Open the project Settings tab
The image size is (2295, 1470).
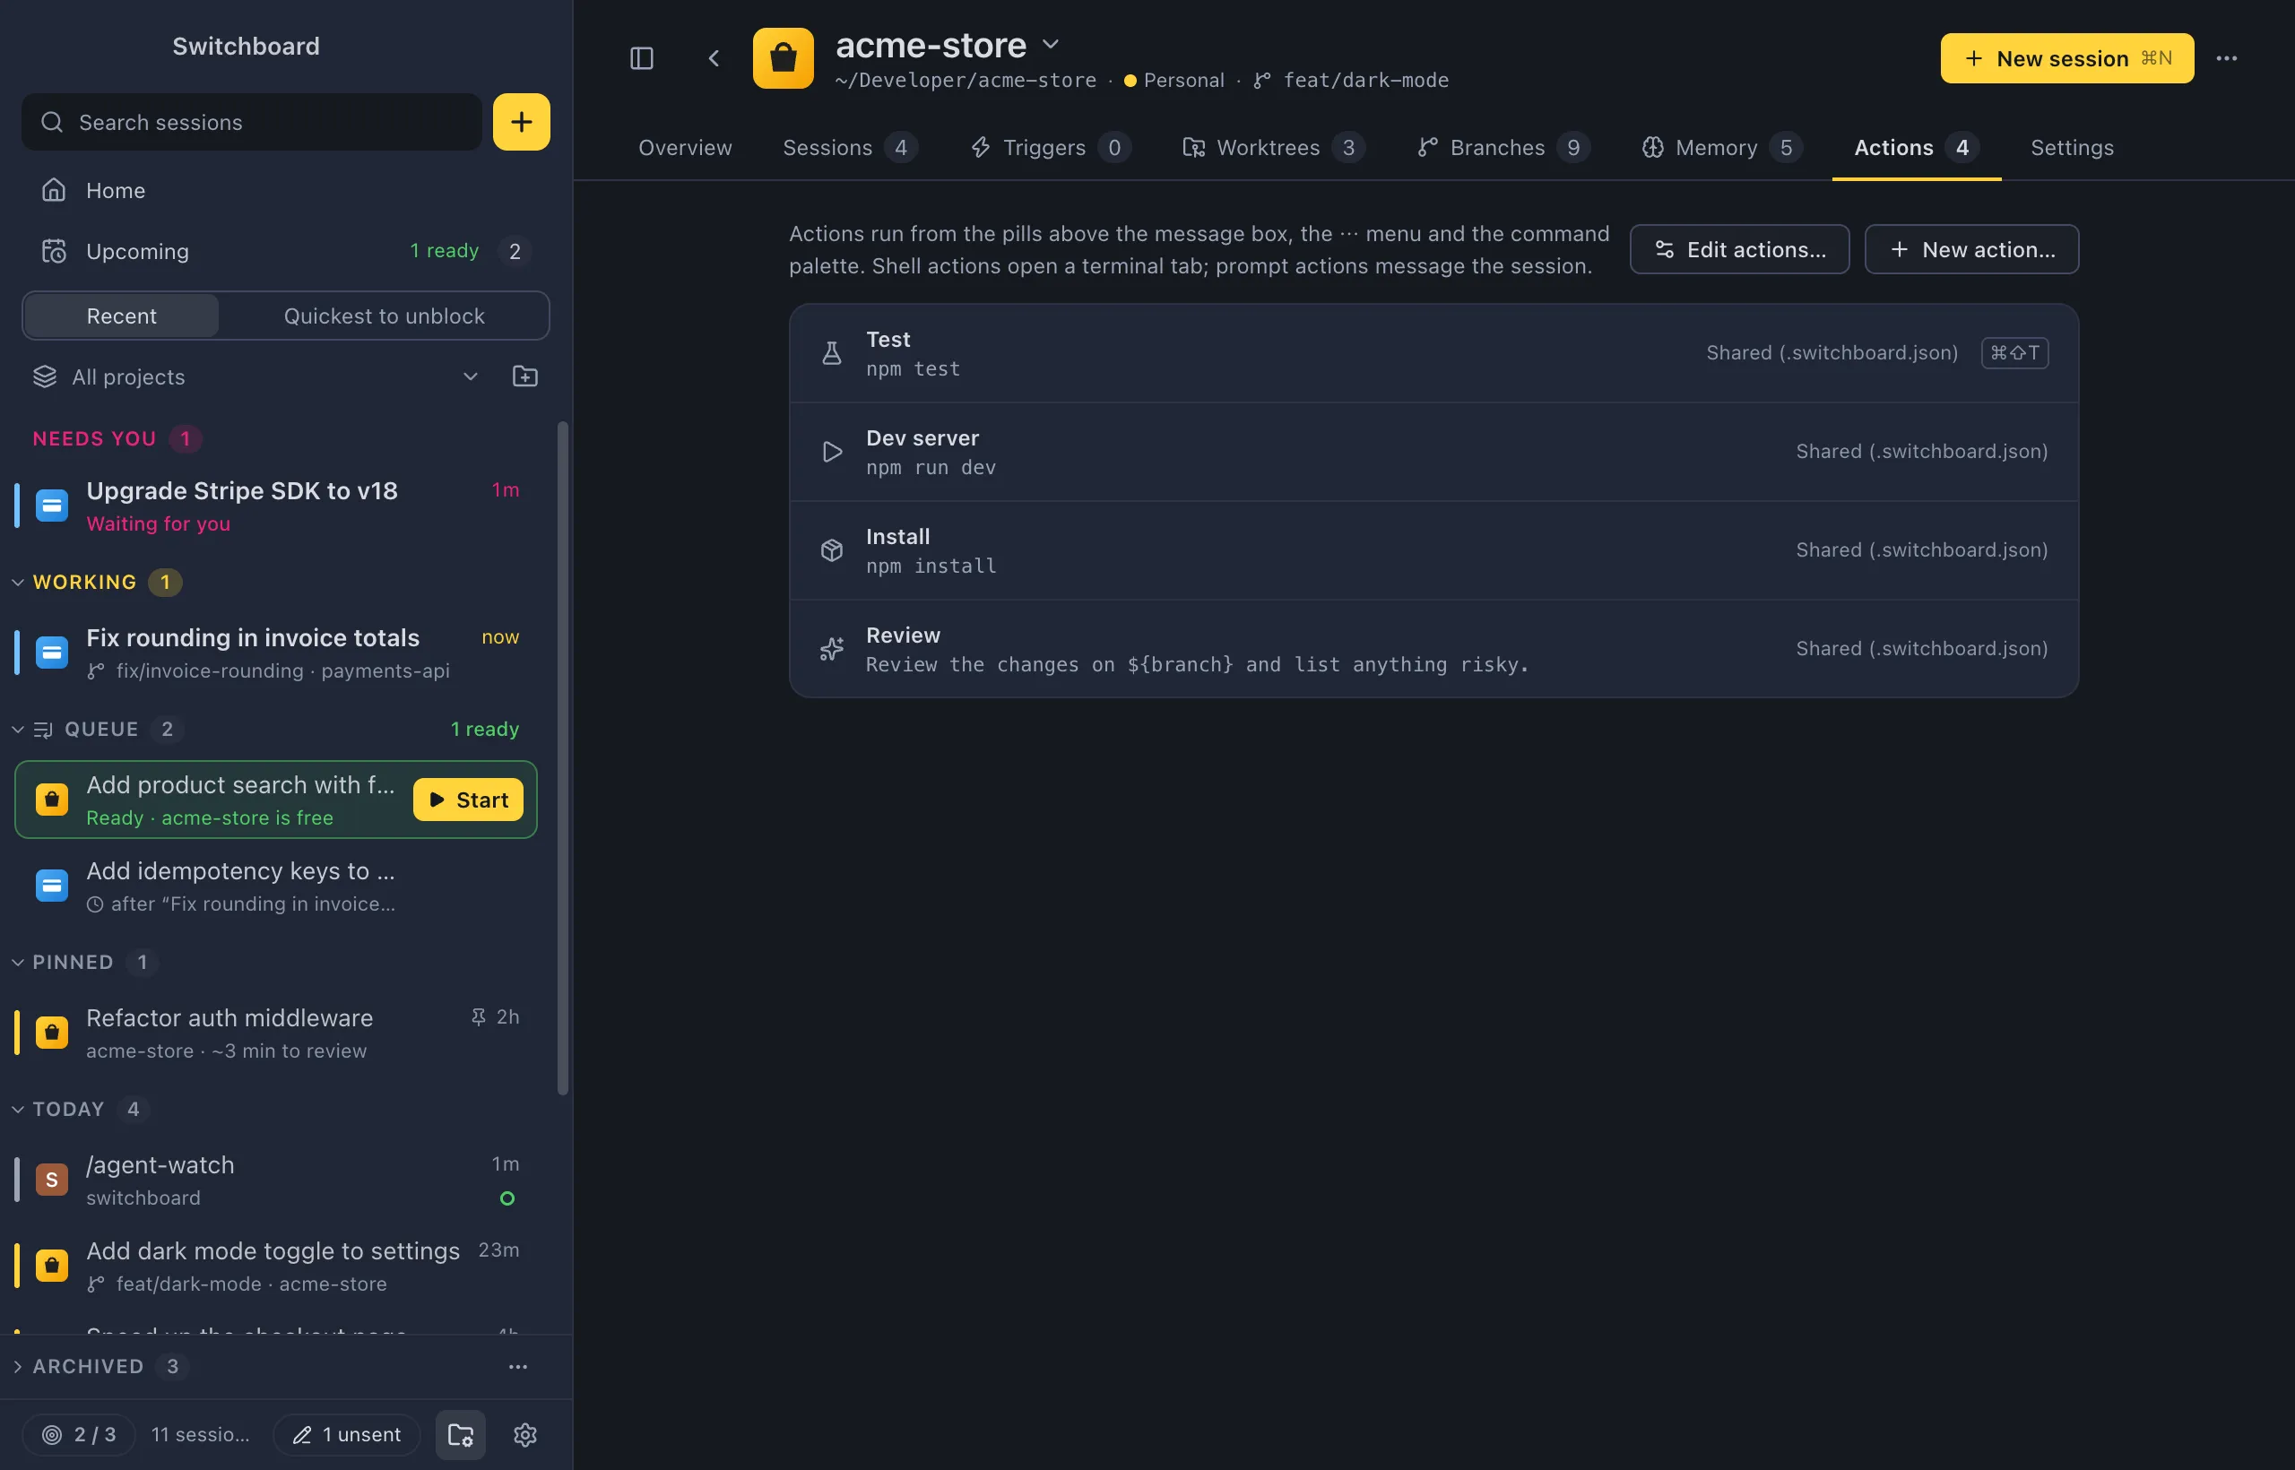tap(2072, 148)
